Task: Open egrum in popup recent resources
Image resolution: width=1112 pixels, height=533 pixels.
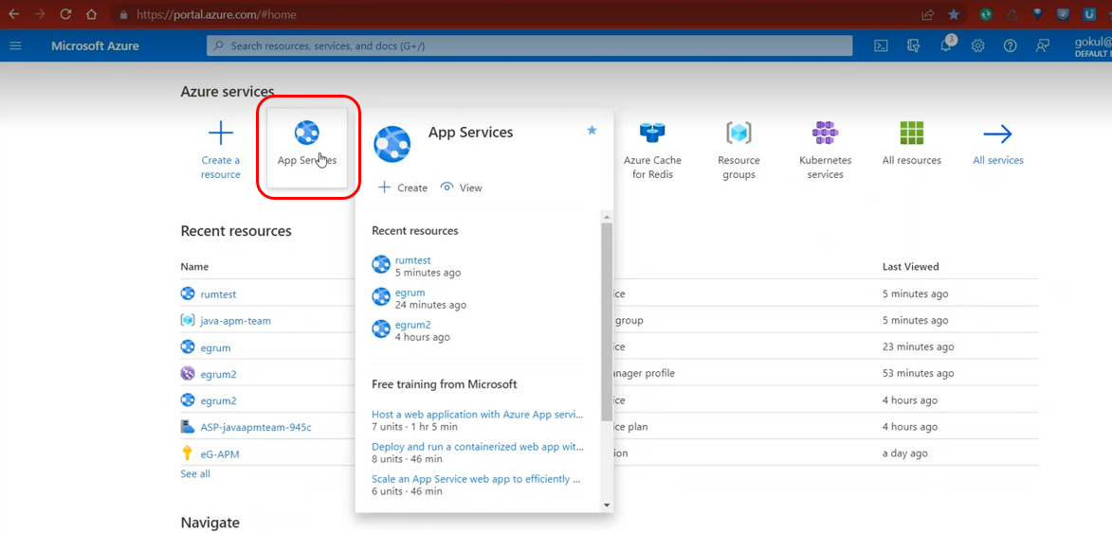Action: click(410, 293)
